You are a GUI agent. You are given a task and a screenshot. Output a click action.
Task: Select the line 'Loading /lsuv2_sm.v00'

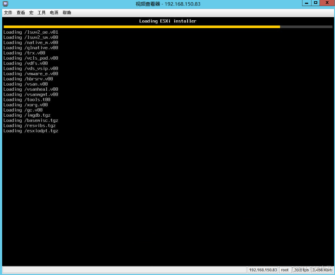(x=31, y=37)
